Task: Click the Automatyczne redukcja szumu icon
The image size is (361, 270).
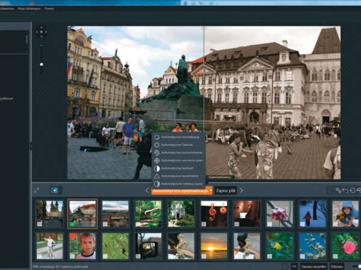Action: tap(157, 184)
